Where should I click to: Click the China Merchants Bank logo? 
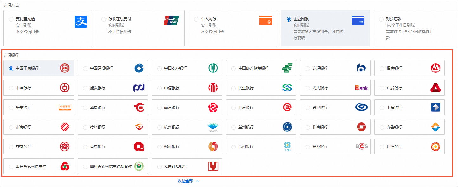(x=435, y=68)
